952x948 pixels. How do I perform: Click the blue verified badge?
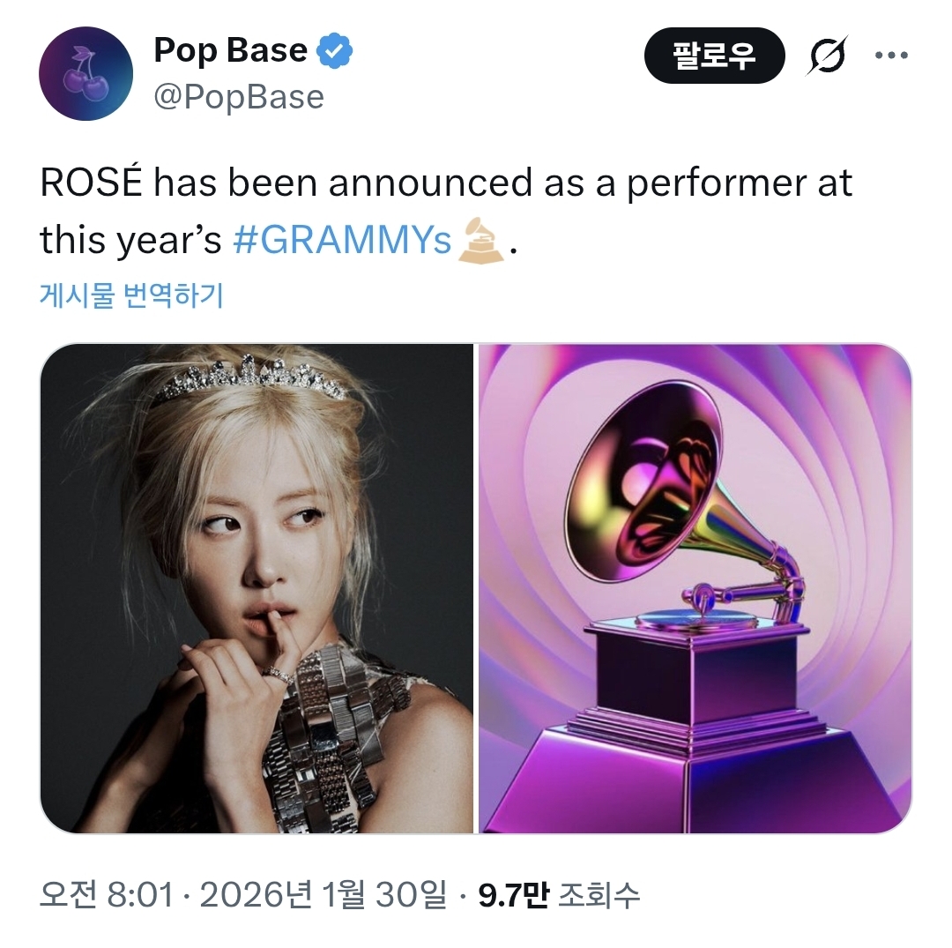coord(334,51)
